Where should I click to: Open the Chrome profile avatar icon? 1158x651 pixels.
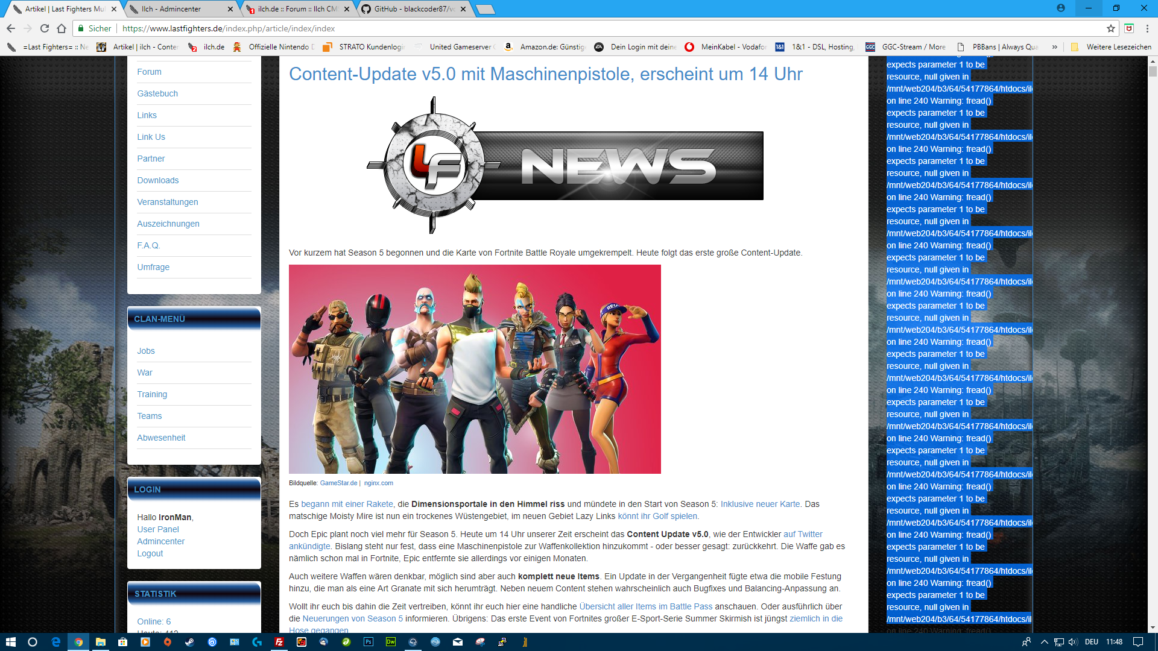1061,8
